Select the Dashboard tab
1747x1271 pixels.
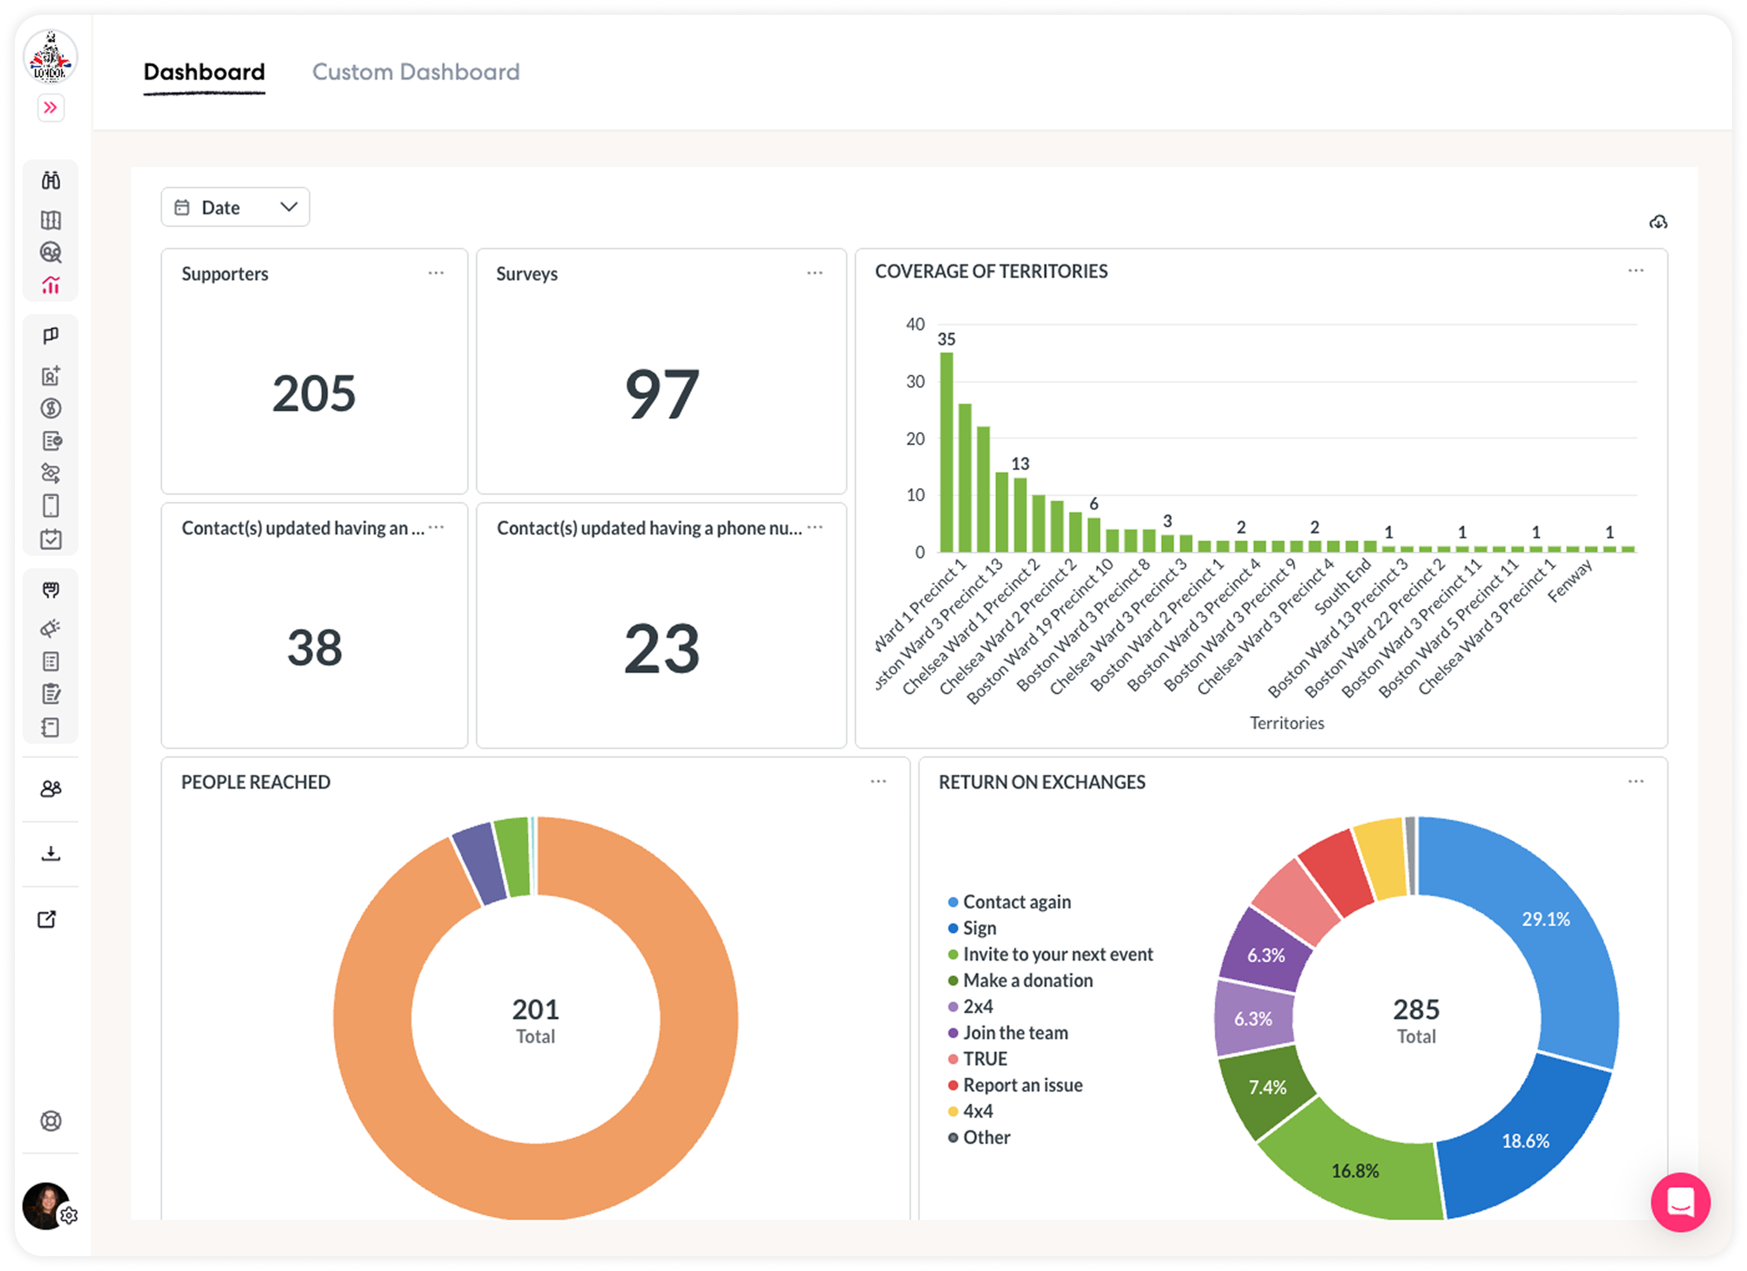click(204, 72)
